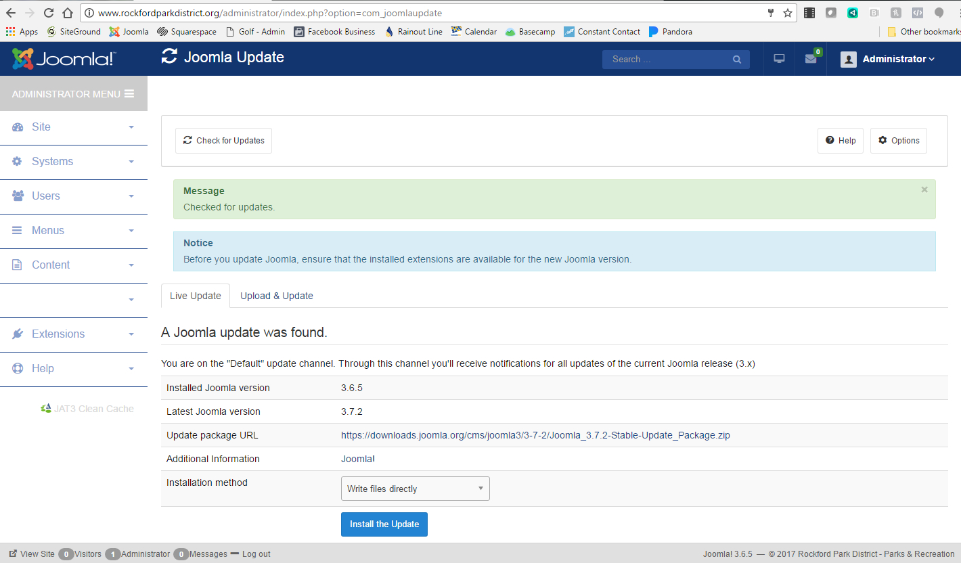The height and width of the screenshot is (563, 961).
Task: Click the film strip extension icon
Action: [809, 13]
